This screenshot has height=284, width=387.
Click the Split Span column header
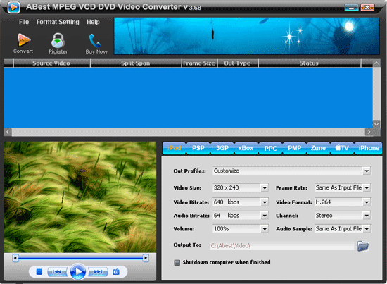(136, 63)
